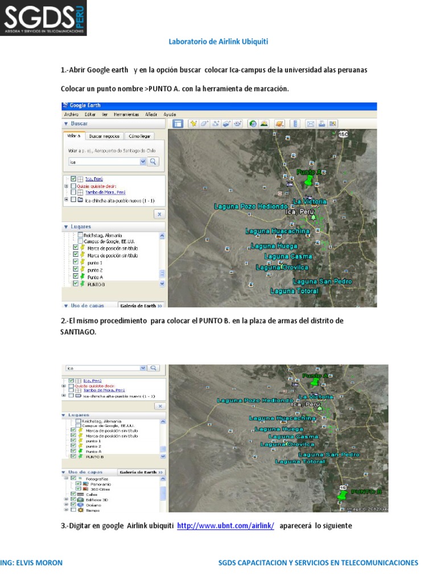Open search history dropdown in second screenshot
Viewport: 437px width, 583px height.
[143, 368]
